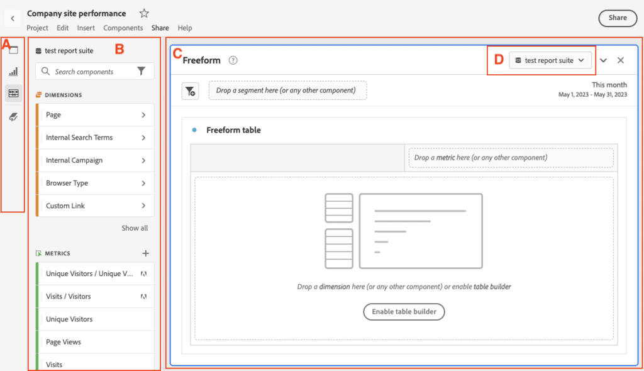
Task: Toggle the project favorite star
Action: tap(143, 13)
